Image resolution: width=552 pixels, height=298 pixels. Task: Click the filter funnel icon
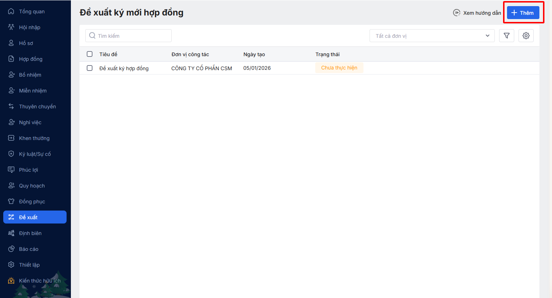click(506, 36)
